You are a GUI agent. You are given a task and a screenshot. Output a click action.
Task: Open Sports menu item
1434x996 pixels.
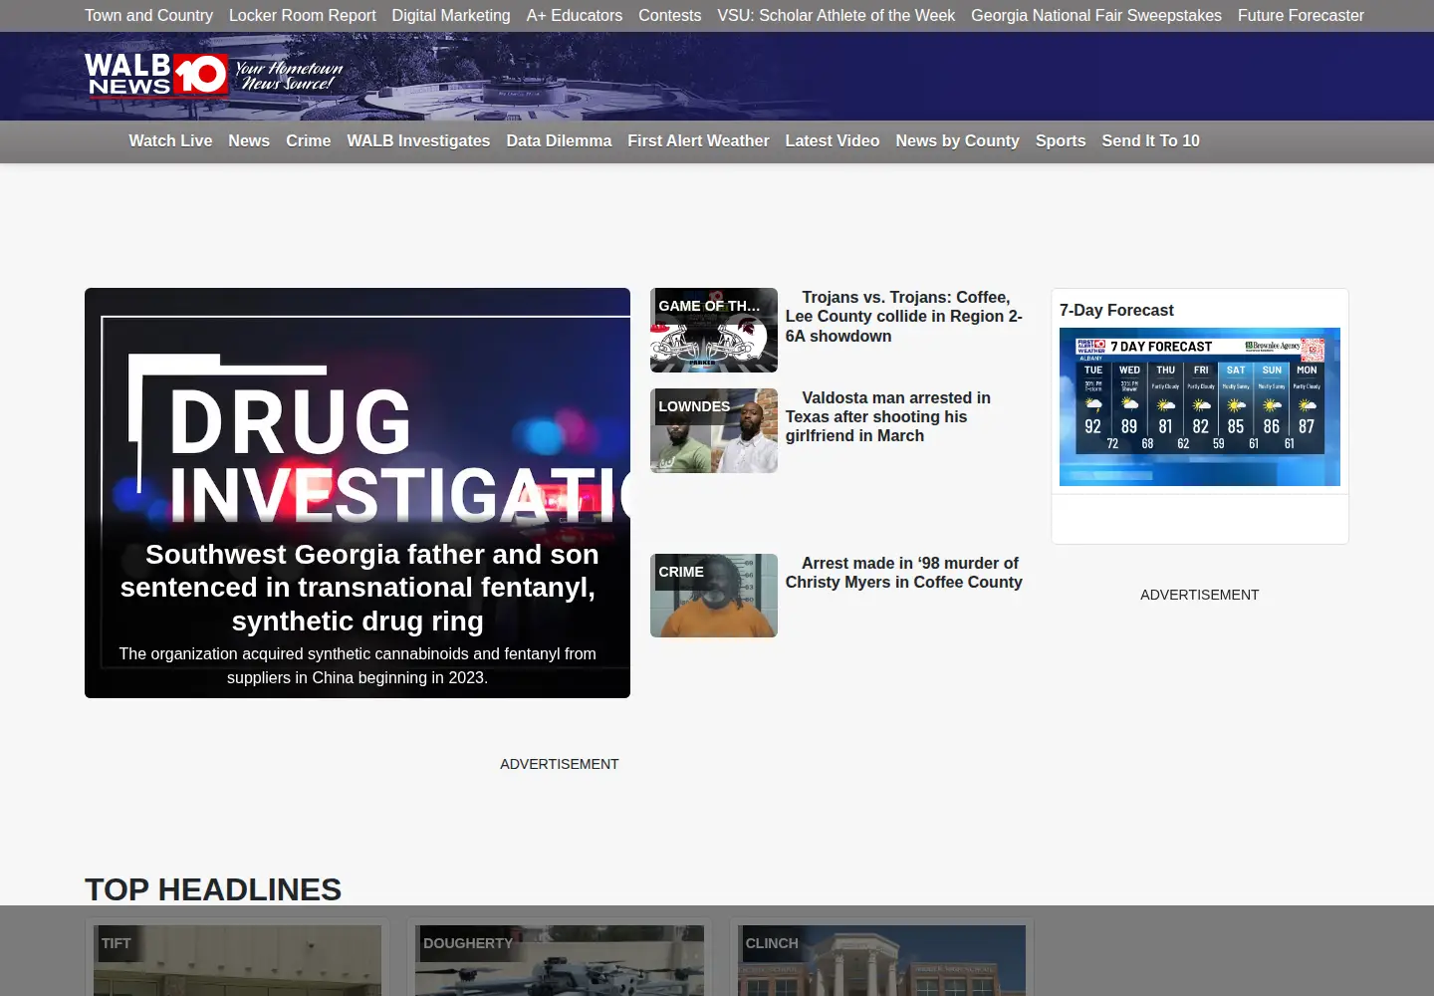1061,141
